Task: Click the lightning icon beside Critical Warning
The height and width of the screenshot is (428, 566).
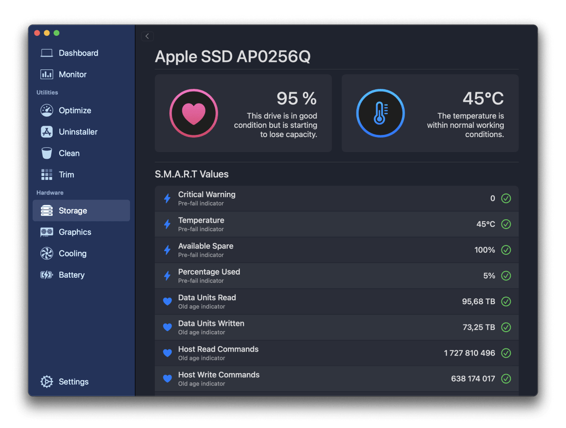Action: 167,199
